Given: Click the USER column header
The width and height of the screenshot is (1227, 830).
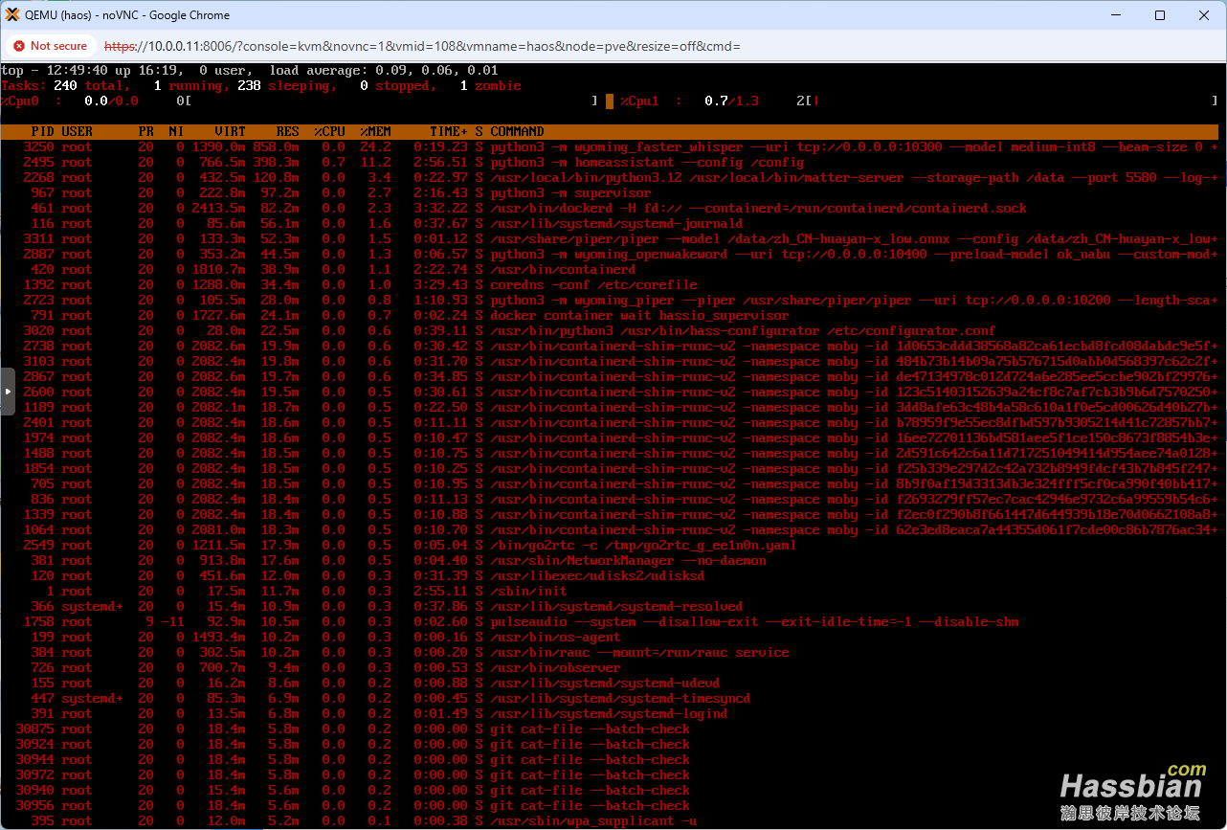Looking at the screenshot, I should [x=78, y=131].
